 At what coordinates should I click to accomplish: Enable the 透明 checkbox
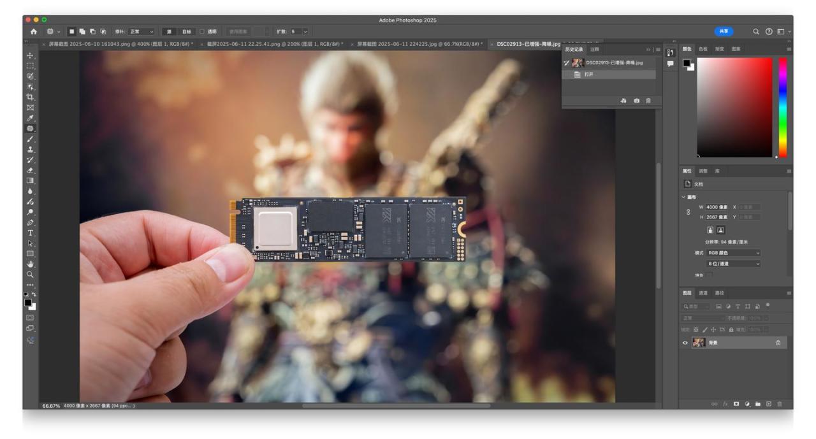203,31
